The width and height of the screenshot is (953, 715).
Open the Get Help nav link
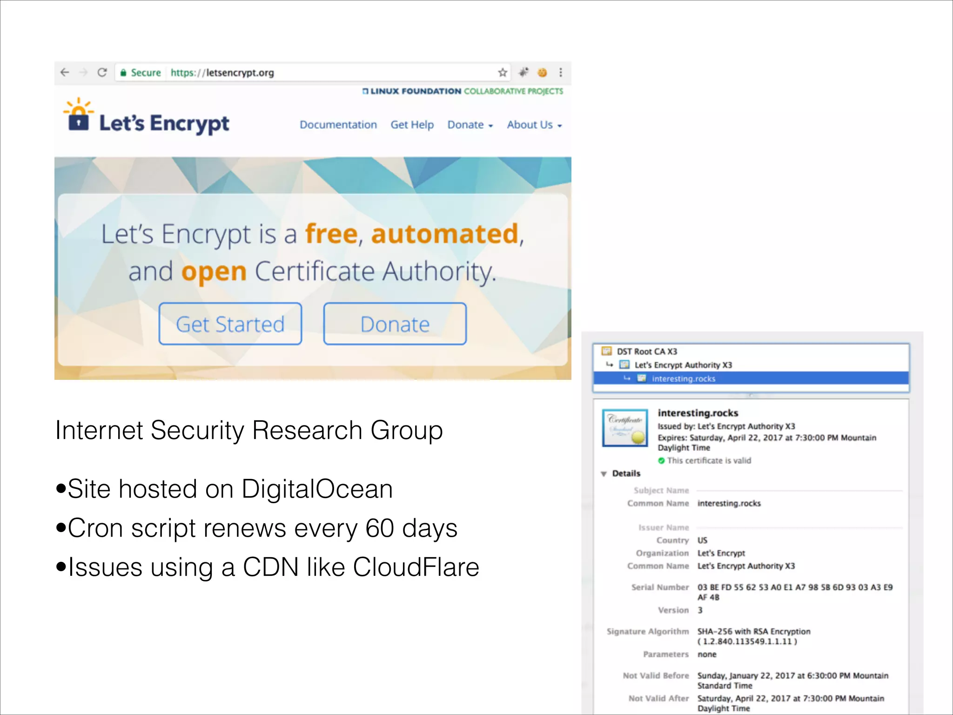click(412, 125)
